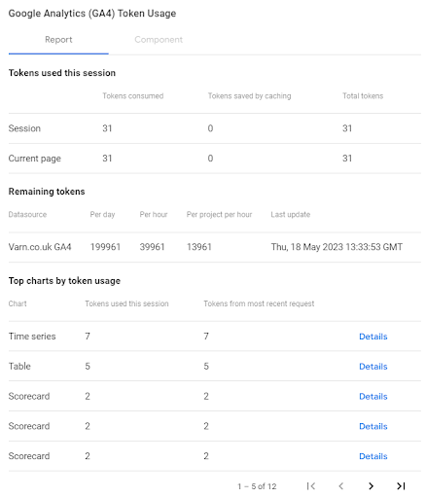Click the Tokens consumed column header
426x498 pixels.
133,96
